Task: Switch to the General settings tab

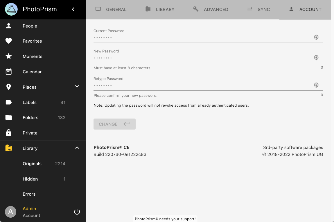Action: coord(111,9)
